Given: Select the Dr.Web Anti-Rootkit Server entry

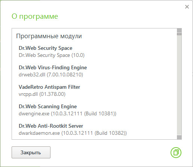Looking at the screenshot, I should pyautogui.click(x=51, y=126).
